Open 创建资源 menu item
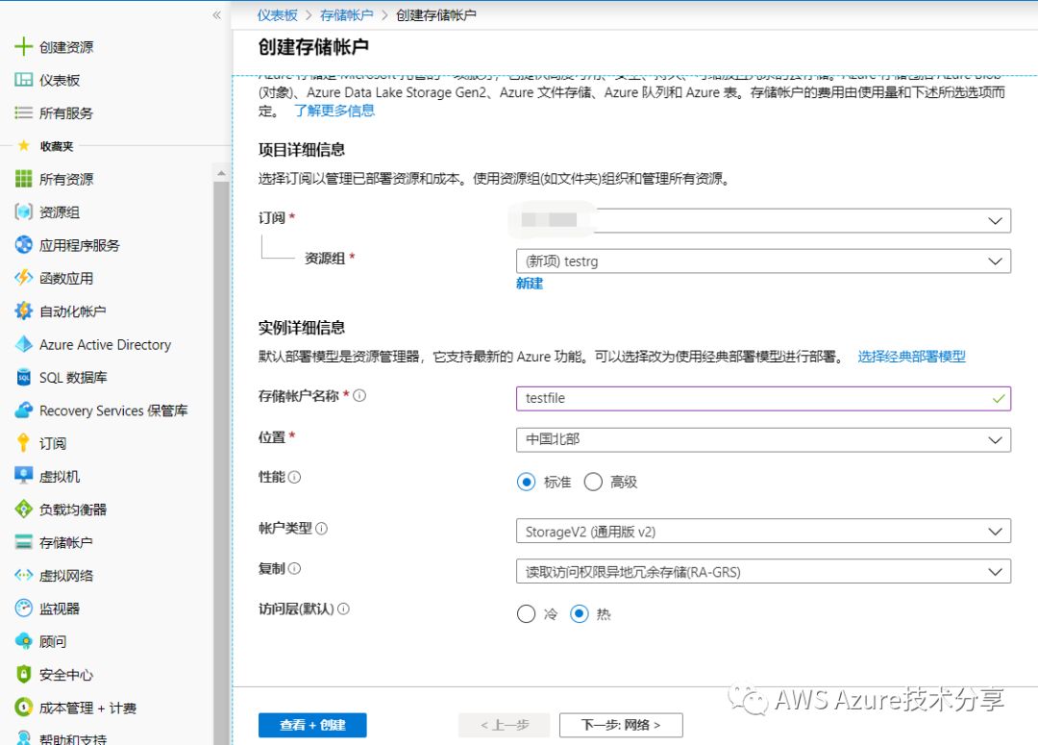 [x=66, y=46]
